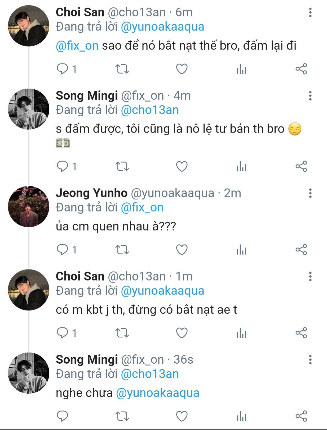This screenshot has width=327, height=430.
Task: View analytics of Song Mingi's 4m reply
Action: [x=241, y=167]
